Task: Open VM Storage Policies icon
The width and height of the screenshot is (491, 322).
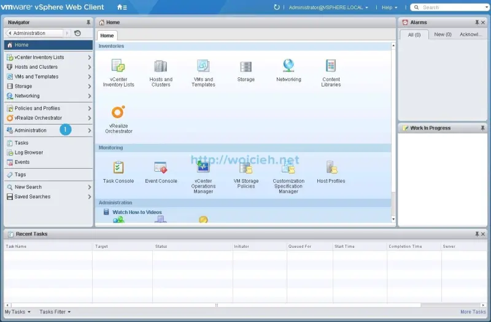Action: pos(246,168)
